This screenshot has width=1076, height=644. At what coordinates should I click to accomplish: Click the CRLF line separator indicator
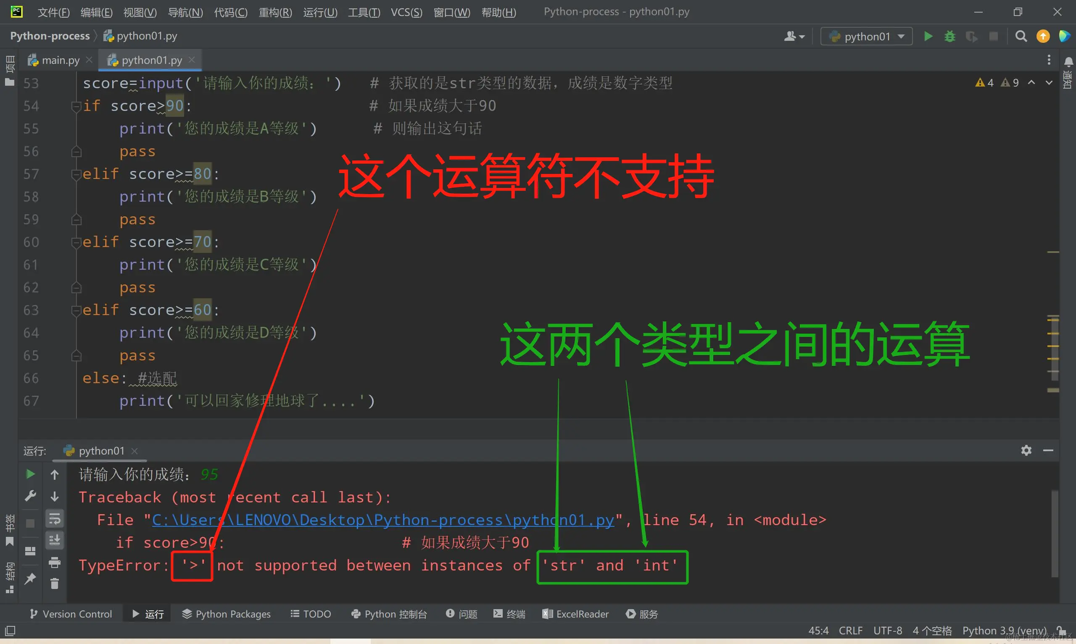click(x=850, y=631)
